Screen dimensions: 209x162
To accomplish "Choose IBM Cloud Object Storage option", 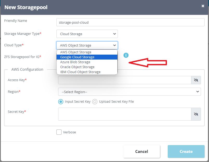I will [87, 72].
